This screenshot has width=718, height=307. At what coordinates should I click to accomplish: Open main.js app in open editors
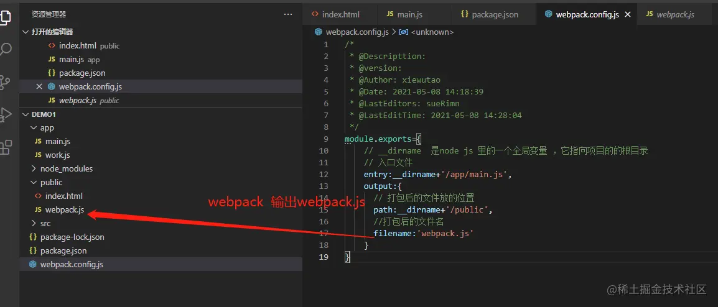[73, 60]
